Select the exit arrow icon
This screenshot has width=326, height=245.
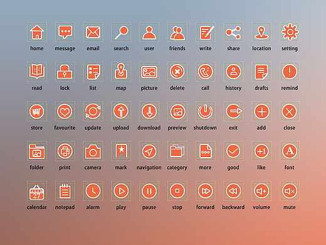[x=233, y=111]
